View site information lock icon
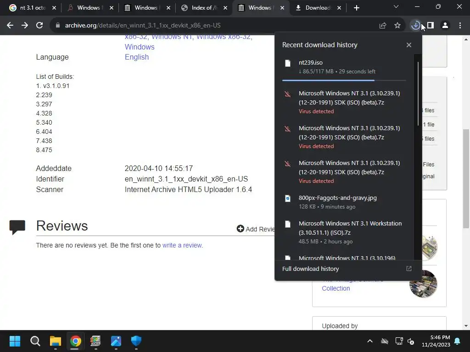The height and width of the screenshot is (352, 470). click(x=57, y=26)
